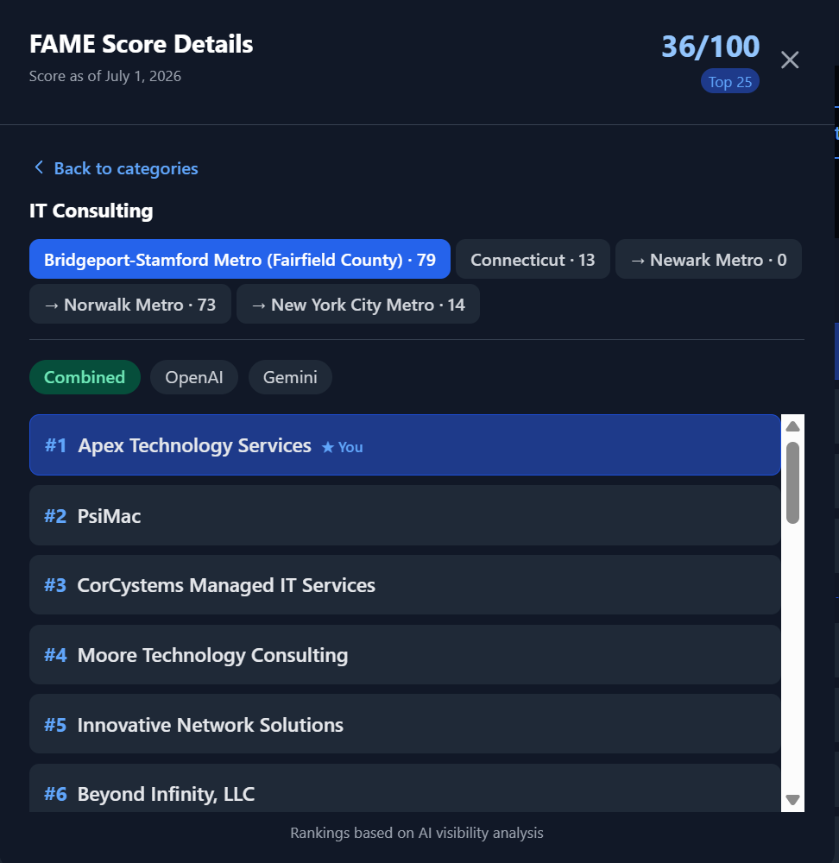
Task: Click the star You badge
Action: click(342, 447)
